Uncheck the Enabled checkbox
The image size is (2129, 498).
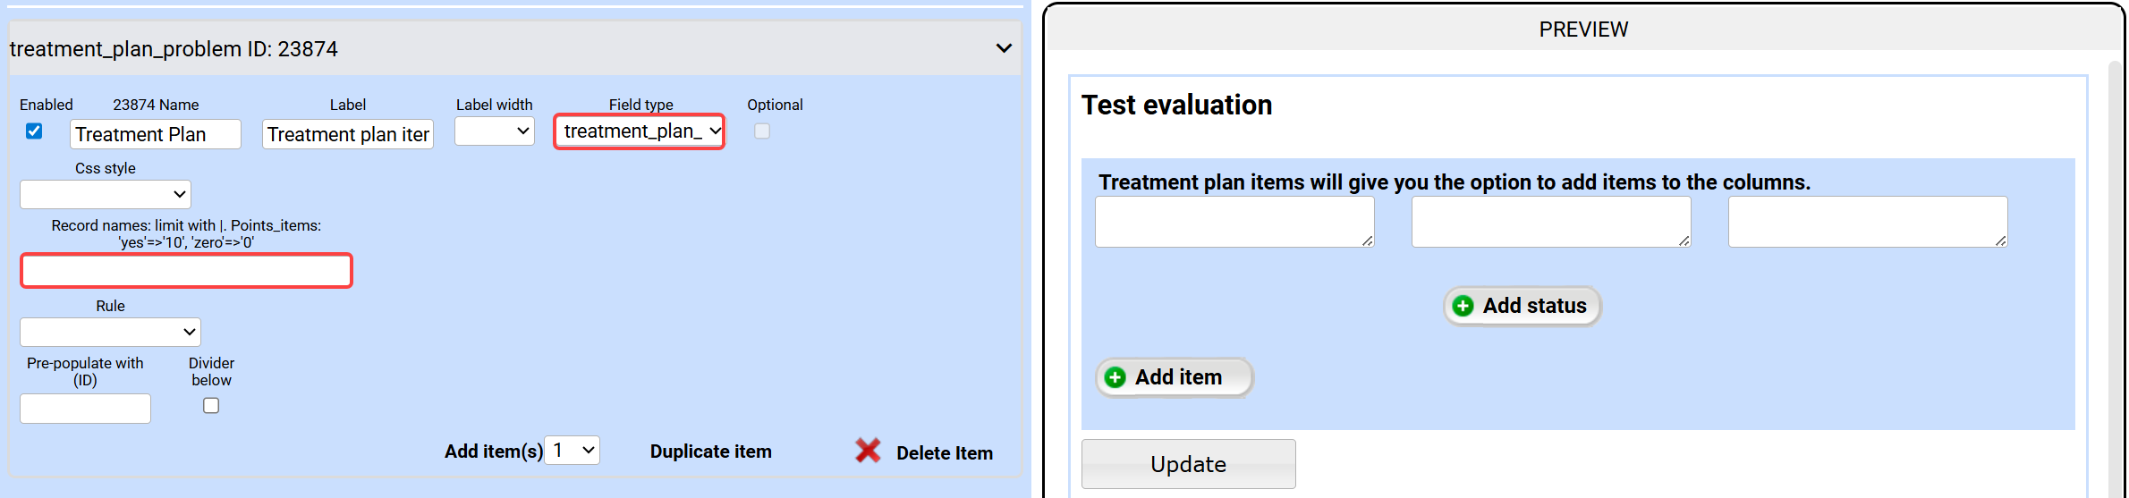click(x=34, y=131)
